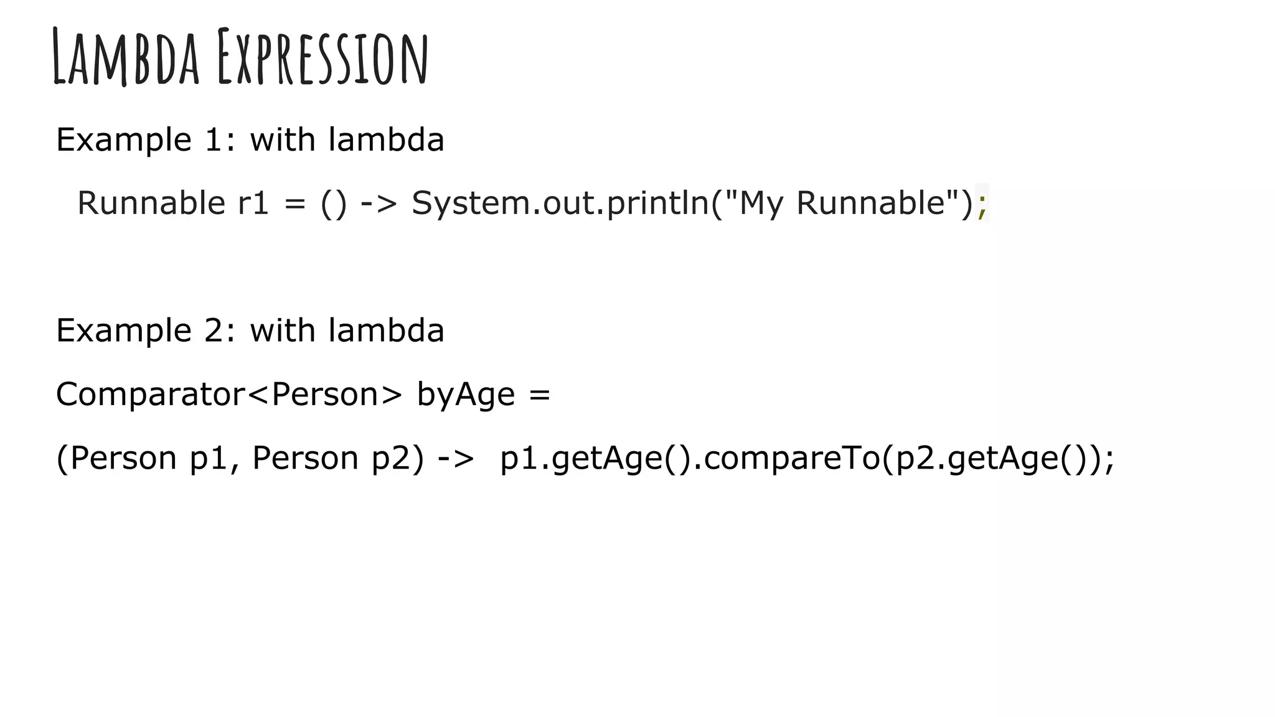Click the variable name "byAge"
1275x717 pixels.
coord(466,395)
